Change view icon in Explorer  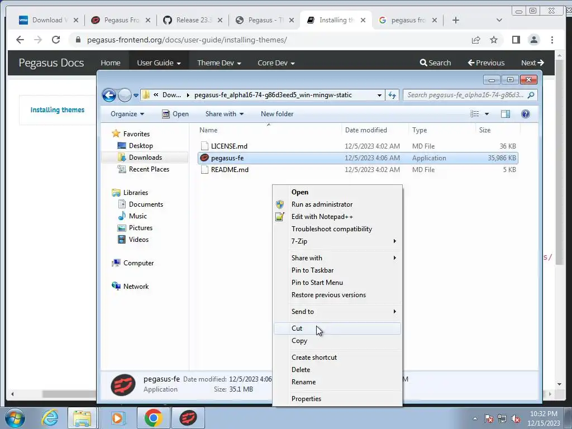point(475,114)
